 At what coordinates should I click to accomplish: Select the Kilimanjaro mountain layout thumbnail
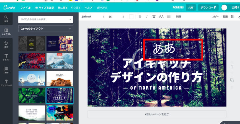coord(60,61)
